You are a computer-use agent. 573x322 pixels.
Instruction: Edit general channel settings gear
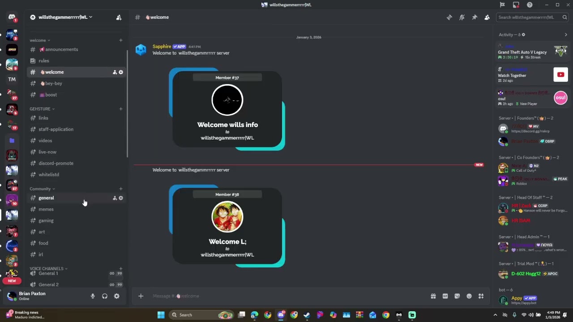pos(120,198)
